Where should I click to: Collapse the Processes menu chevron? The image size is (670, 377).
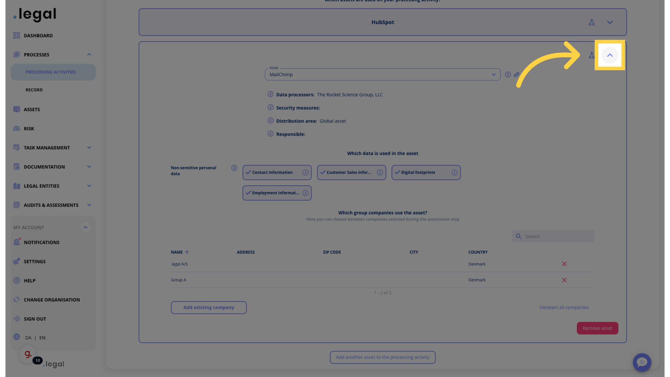tap(89, 54)
